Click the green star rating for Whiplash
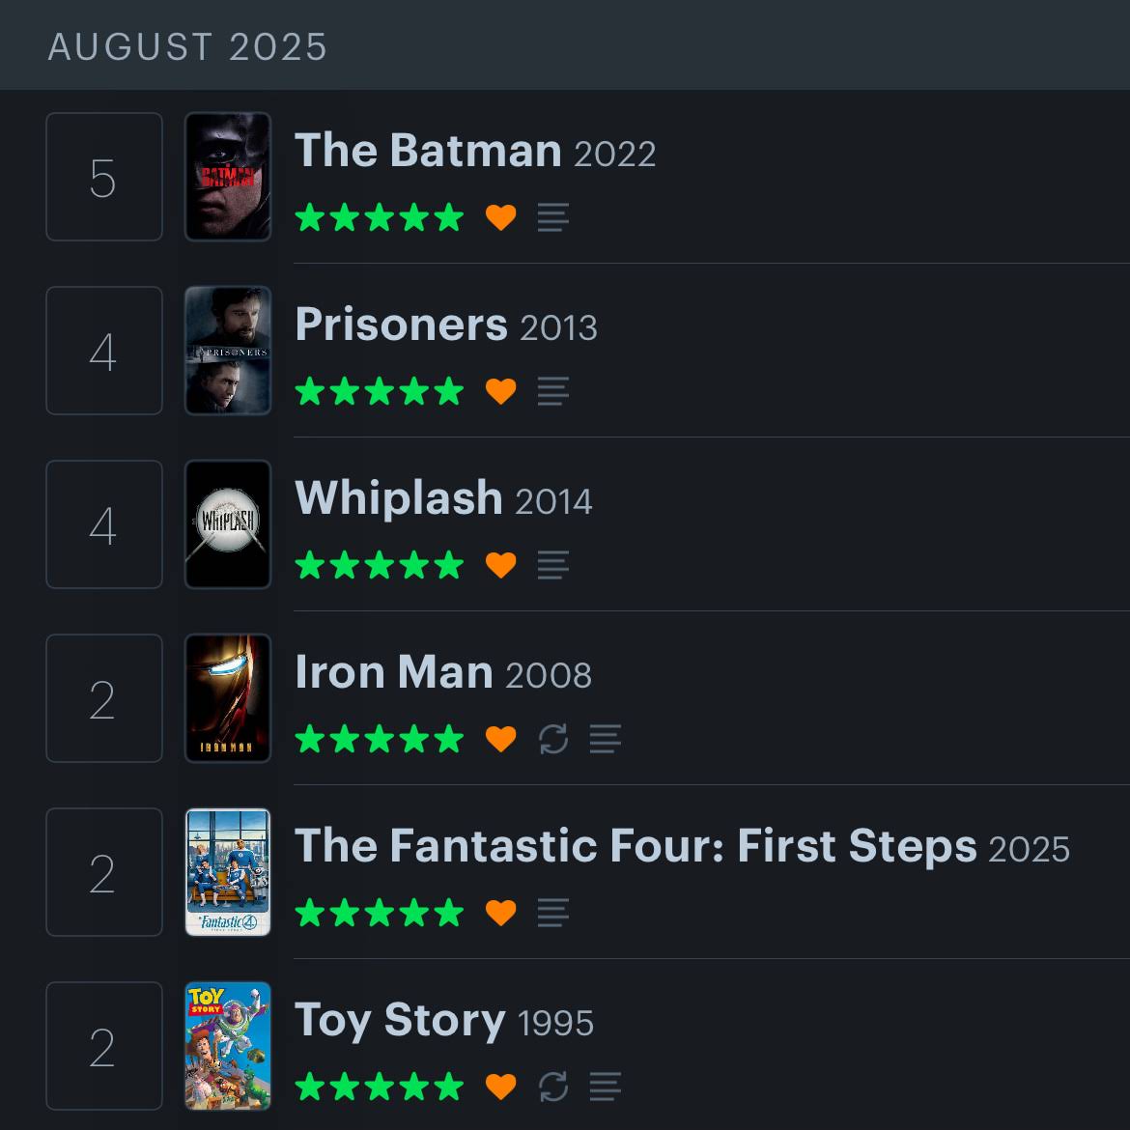Image resolution: width=1130 pixels, height=1130 pixels. point(379,565)
